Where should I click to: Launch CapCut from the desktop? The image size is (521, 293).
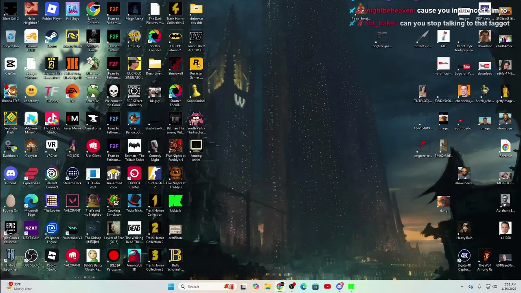pyautogui.click(x=11, y=67)
